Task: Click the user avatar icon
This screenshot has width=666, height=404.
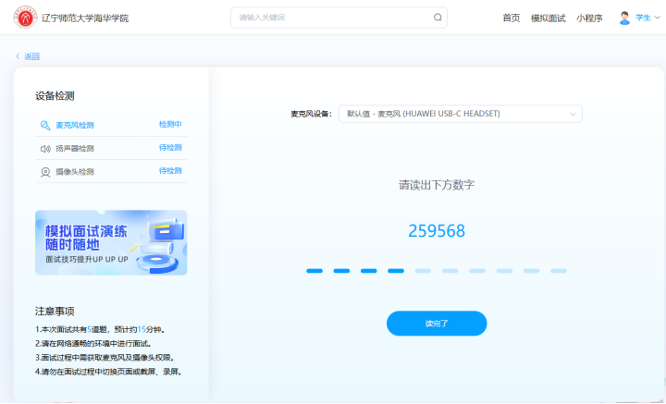Action: pyautogui.click(x=624, y=18)
